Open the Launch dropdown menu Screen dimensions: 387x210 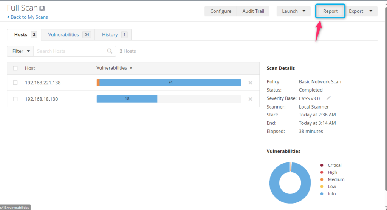point(293,11)
